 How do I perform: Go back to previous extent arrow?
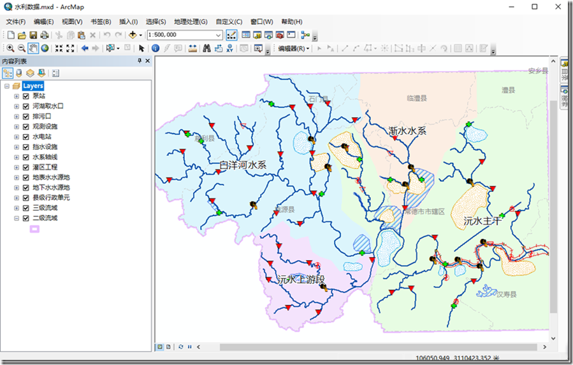click(85, 48)
